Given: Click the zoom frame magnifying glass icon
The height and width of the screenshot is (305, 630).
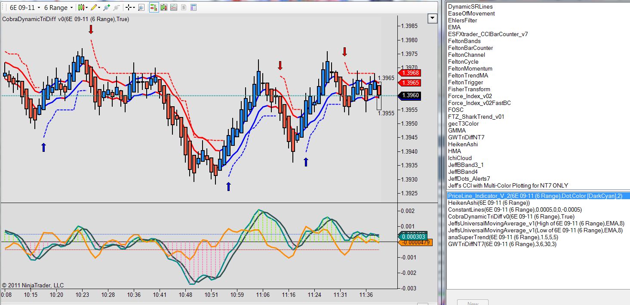Looking at the screenshot, I should (x=141, y=7).
